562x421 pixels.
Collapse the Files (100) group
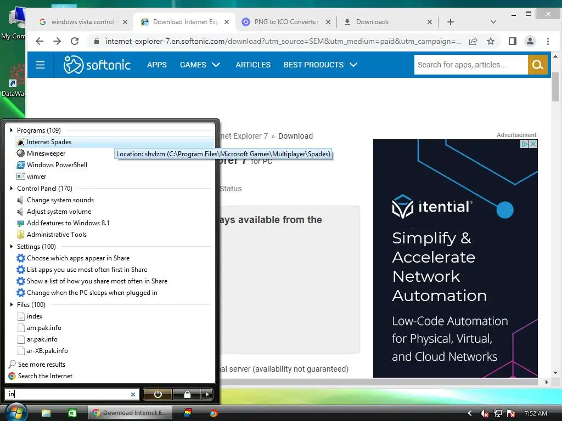(x=12, y=305)
